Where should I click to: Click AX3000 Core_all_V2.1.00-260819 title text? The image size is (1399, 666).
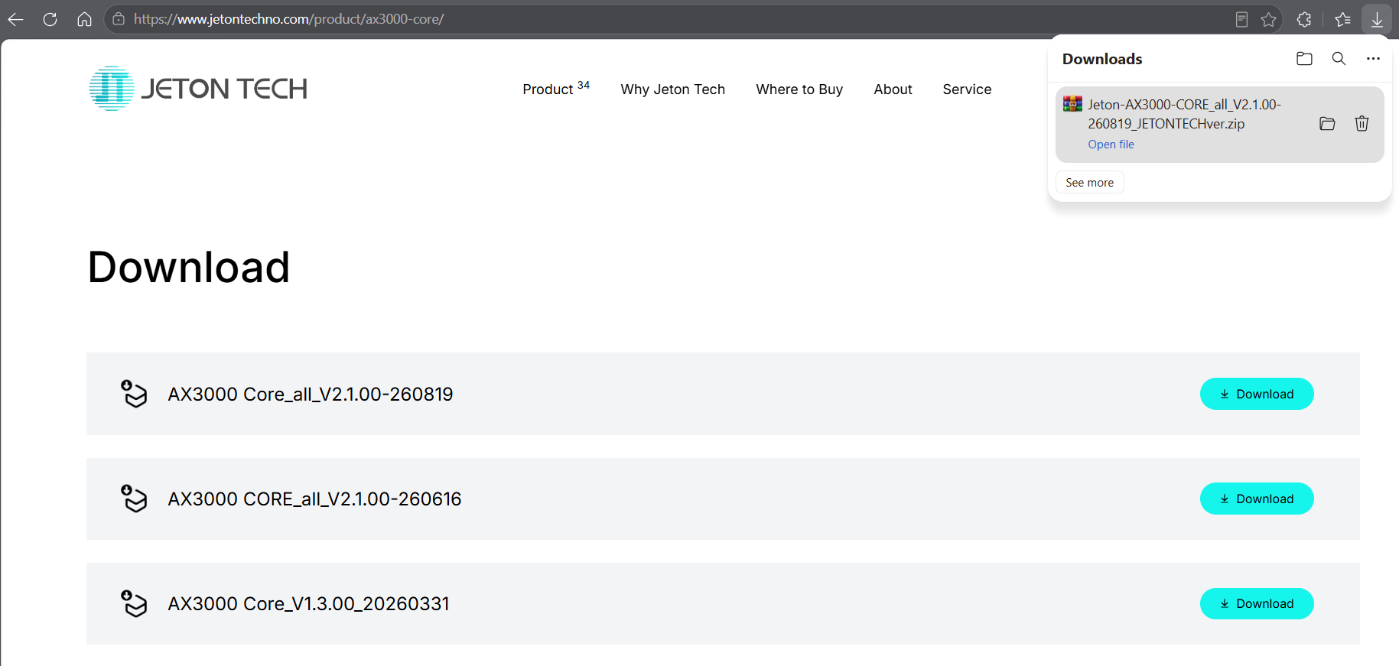pyautogui.click(x=311, y=394)
